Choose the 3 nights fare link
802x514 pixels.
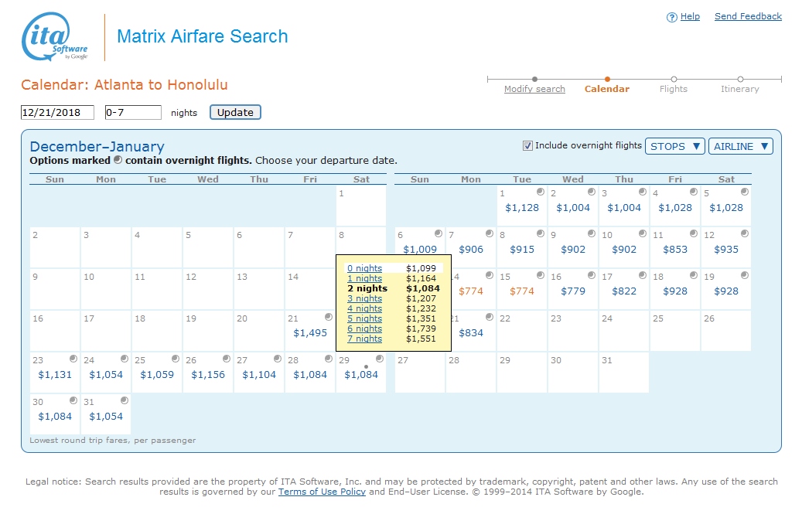(363, 298)
